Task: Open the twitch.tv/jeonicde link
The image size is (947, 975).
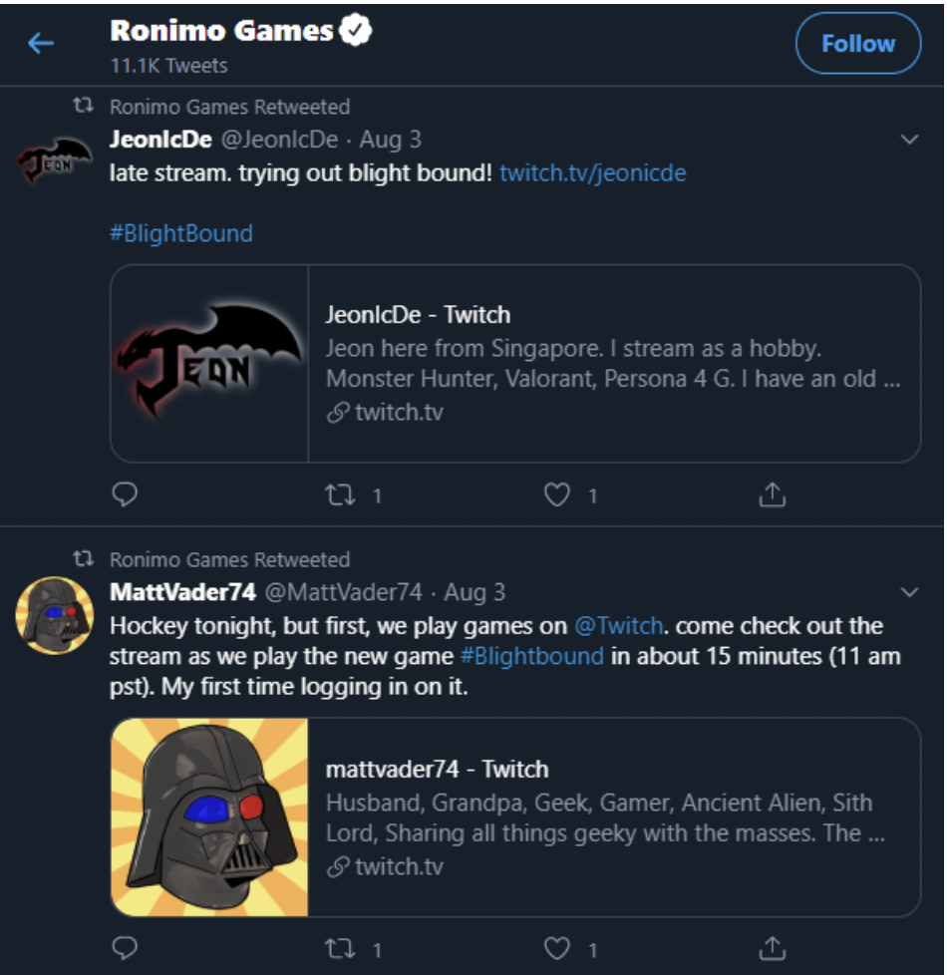Action: point(592,172)
